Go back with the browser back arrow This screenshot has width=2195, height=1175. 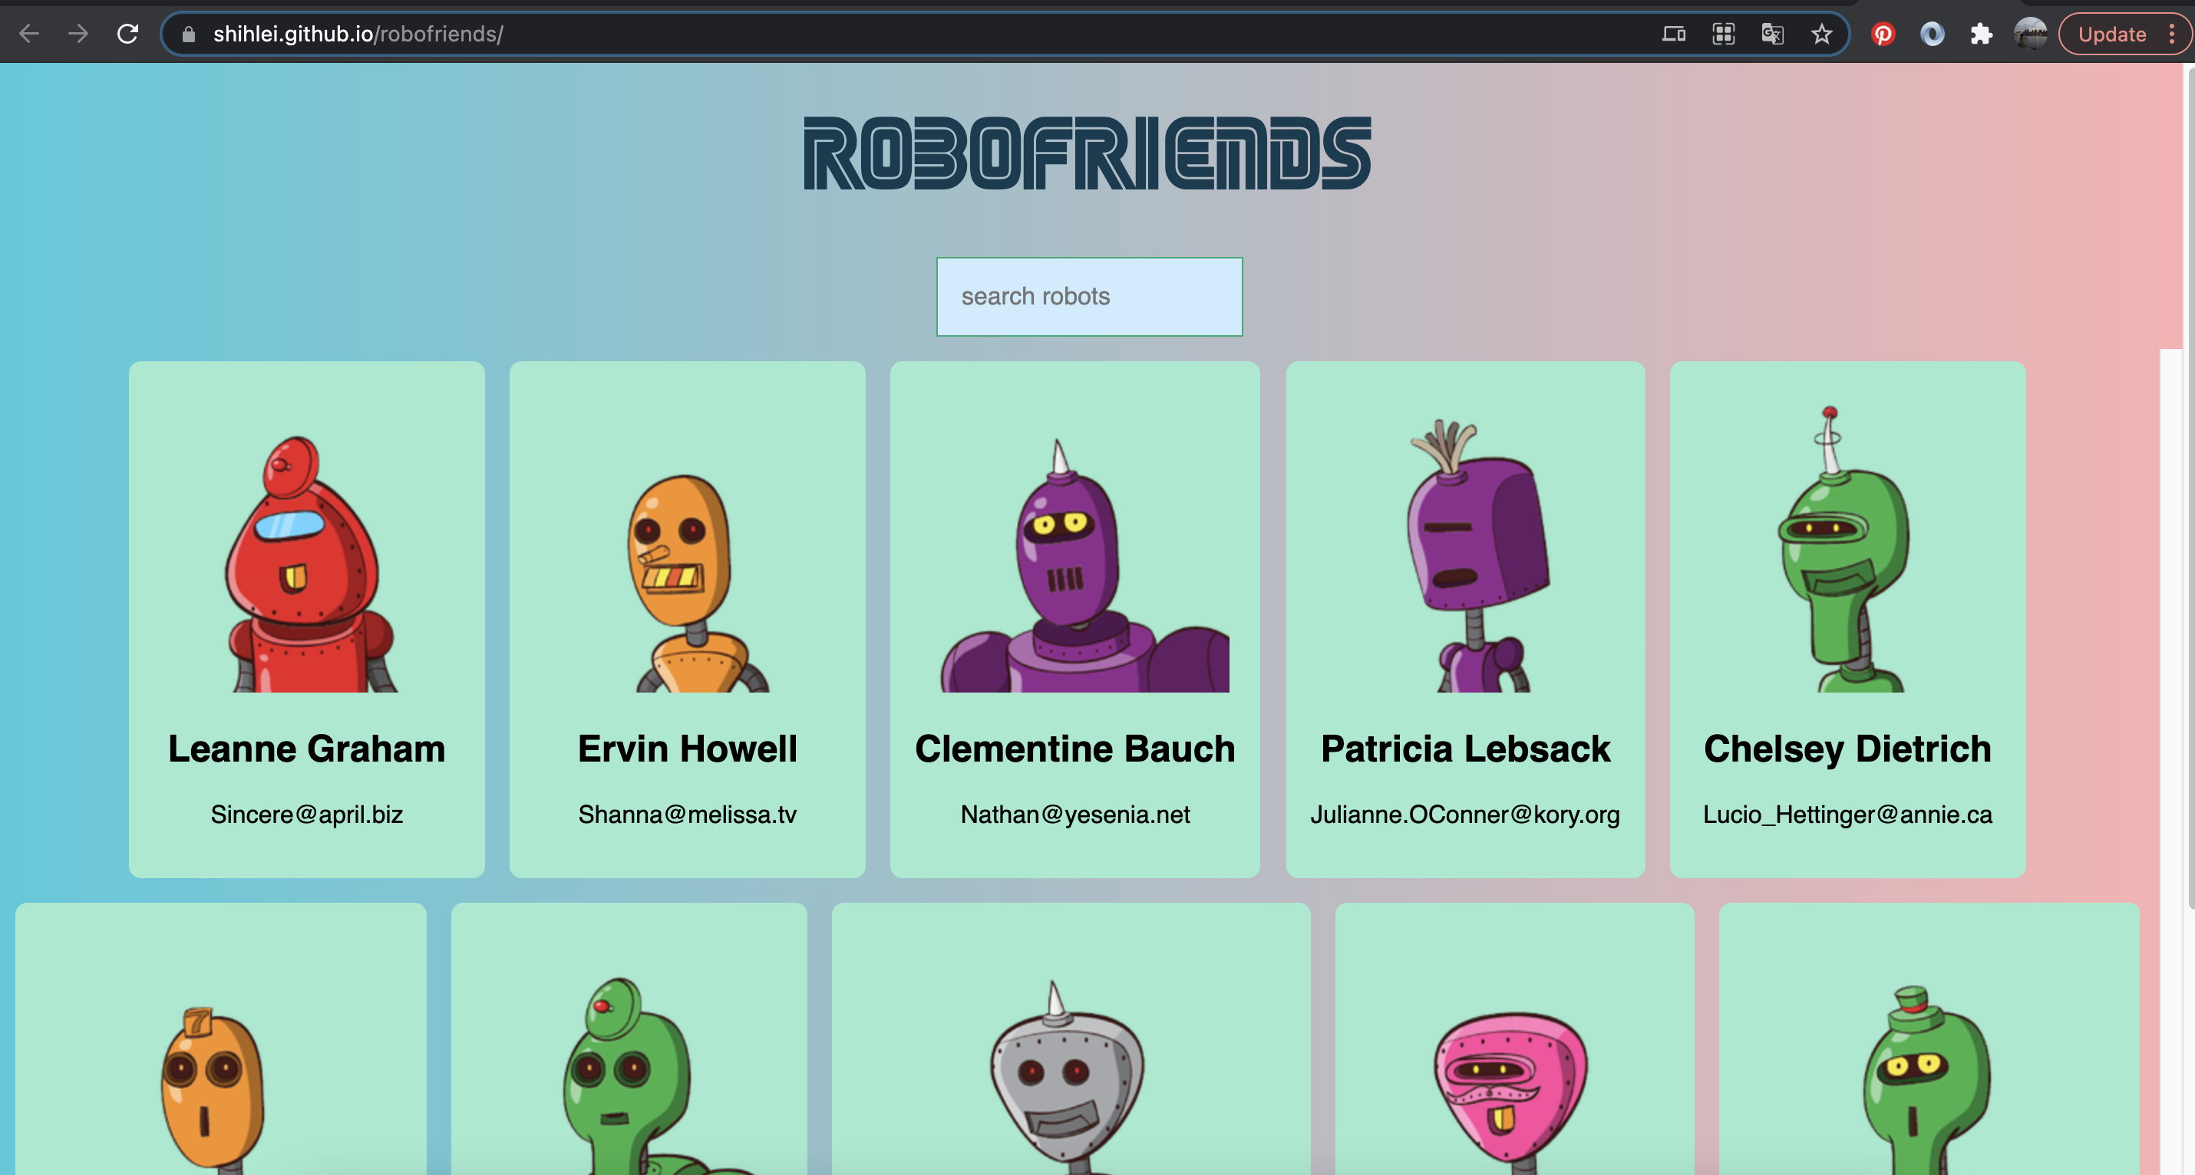[x=29, y=34]
